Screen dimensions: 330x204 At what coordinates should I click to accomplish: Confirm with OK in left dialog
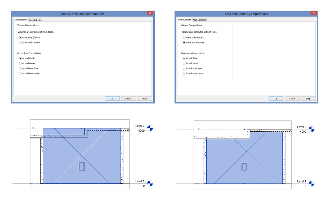click(112, 98)
